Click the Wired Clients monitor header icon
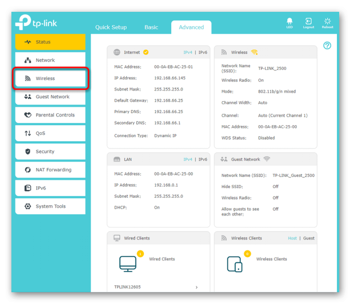Viewport: 351px width, 304px height. click(117, 238)
